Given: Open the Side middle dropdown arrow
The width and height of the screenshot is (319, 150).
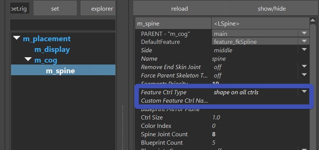Looking at the screenshot, I should point(304,50).
